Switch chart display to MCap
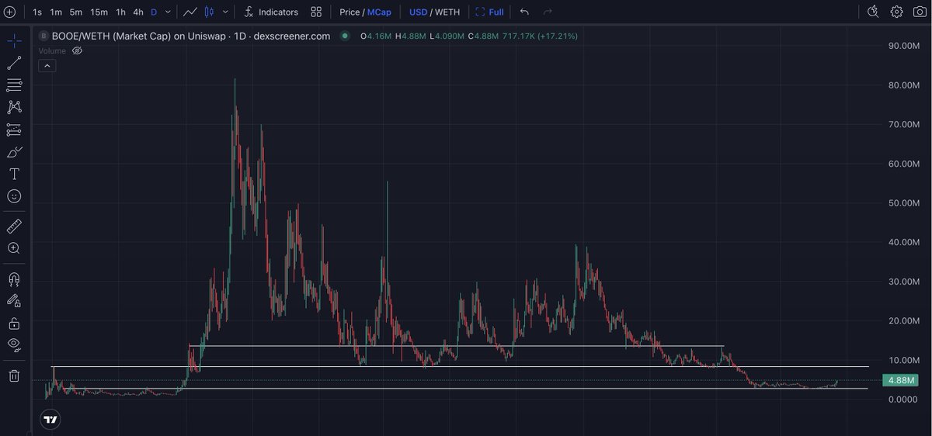The image size is (932, 436). 380,12
